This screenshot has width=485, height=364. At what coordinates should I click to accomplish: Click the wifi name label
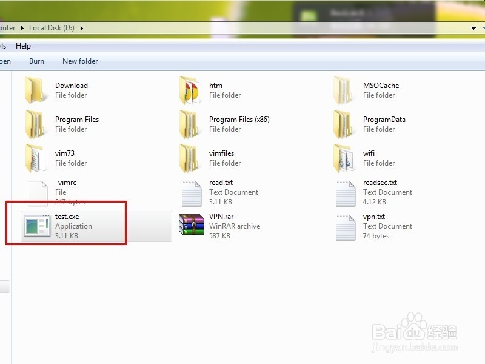click(369, 153)
